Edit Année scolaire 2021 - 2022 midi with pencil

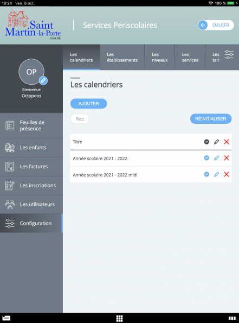(x=216, y=174)
